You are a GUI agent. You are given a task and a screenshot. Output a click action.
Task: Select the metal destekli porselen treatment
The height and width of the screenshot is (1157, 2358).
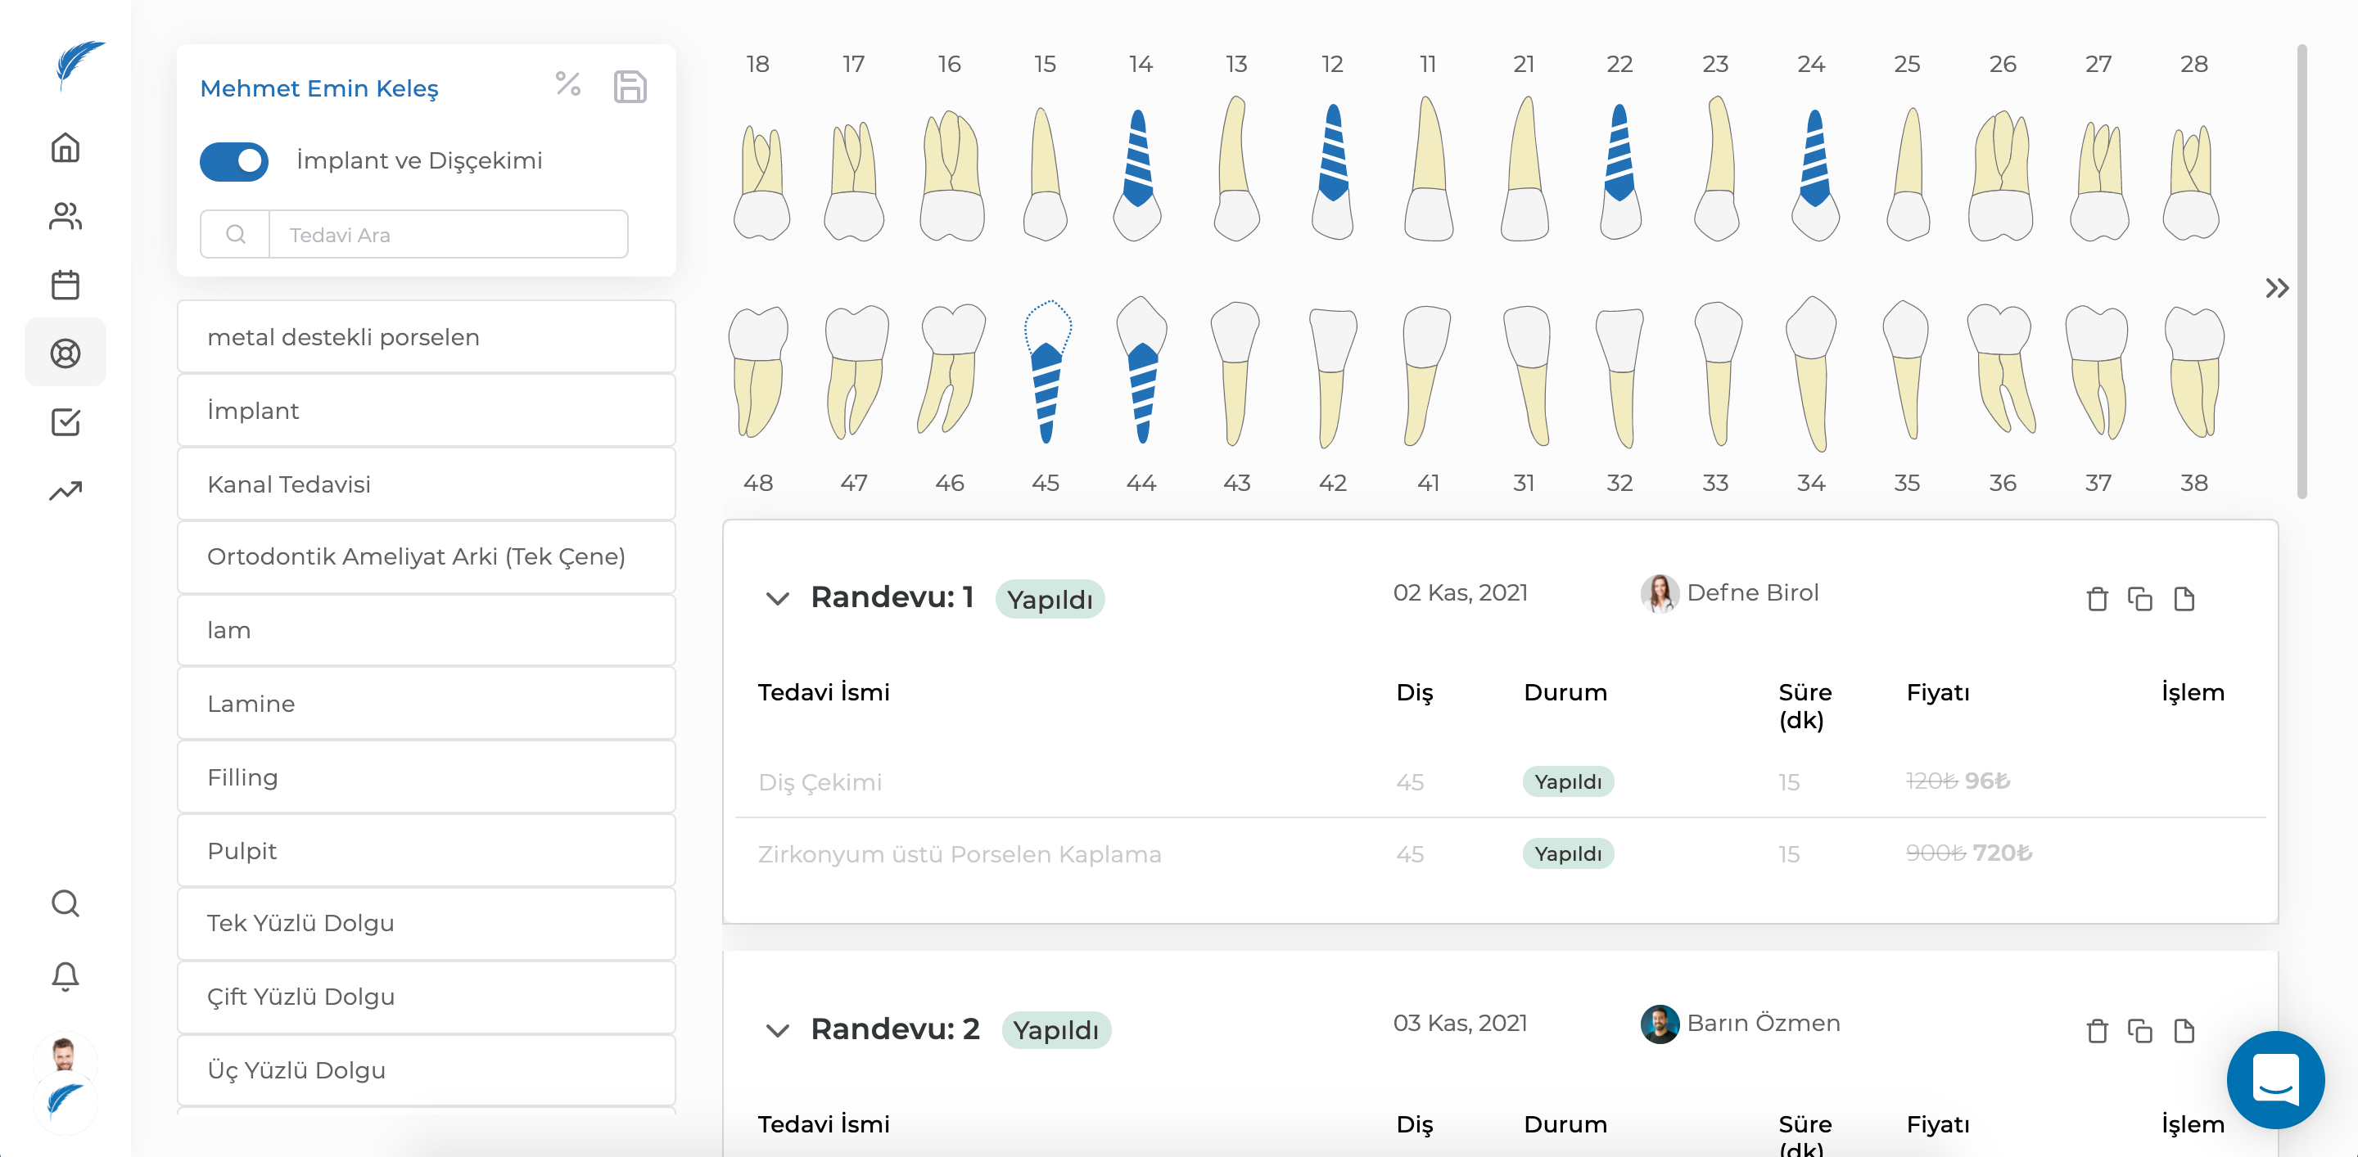coord(426,336)
